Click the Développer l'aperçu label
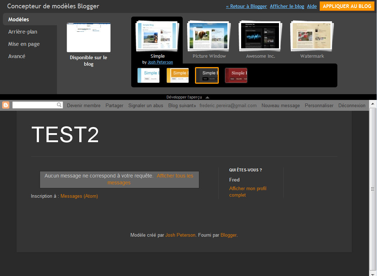 [x=184, y=97]
